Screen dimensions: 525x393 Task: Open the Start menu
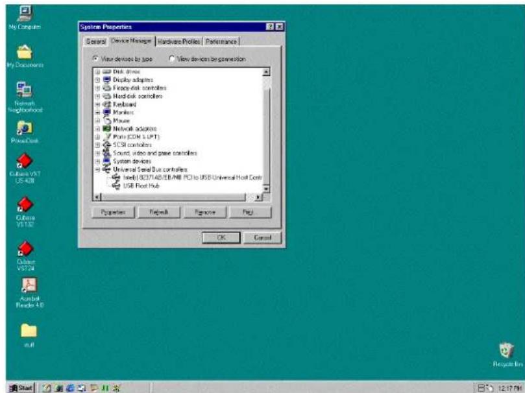(21, 388)
